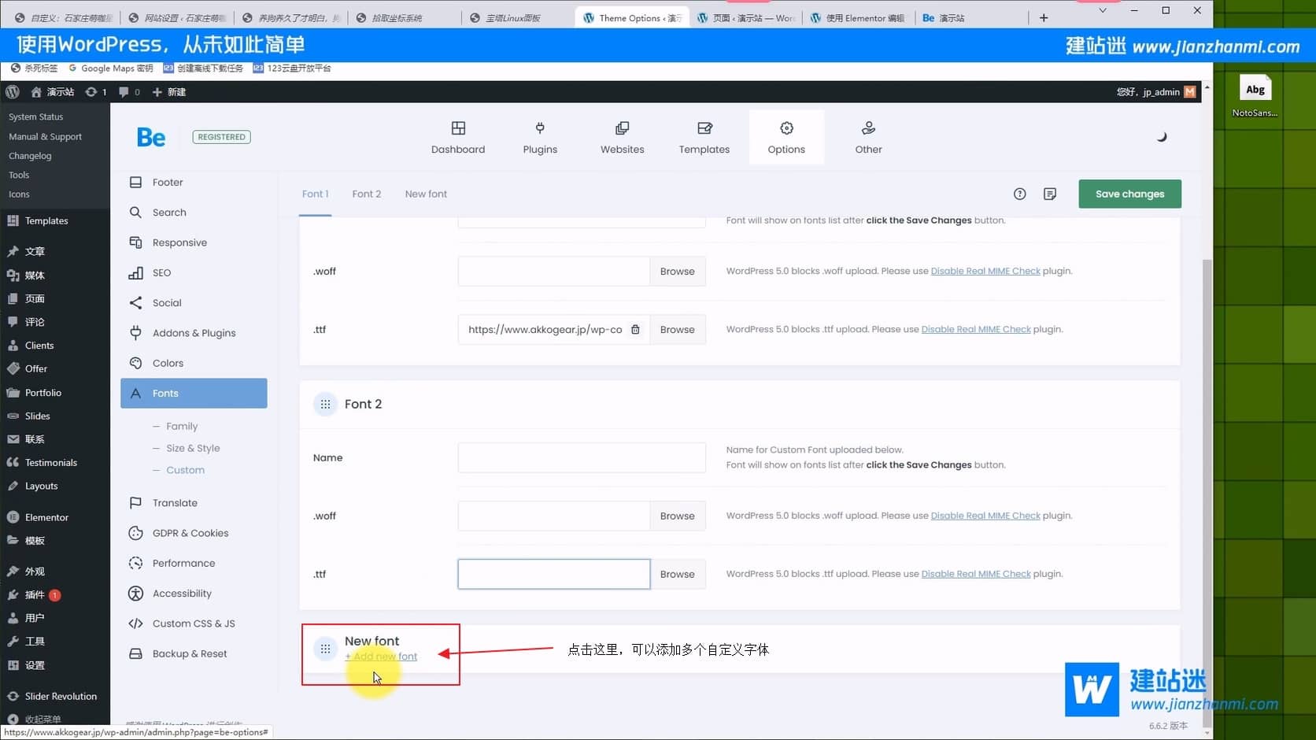Click the Save changes button
Viewport: 1316px width, 740px height.
pyautogui.click(x=1129, y=194)
